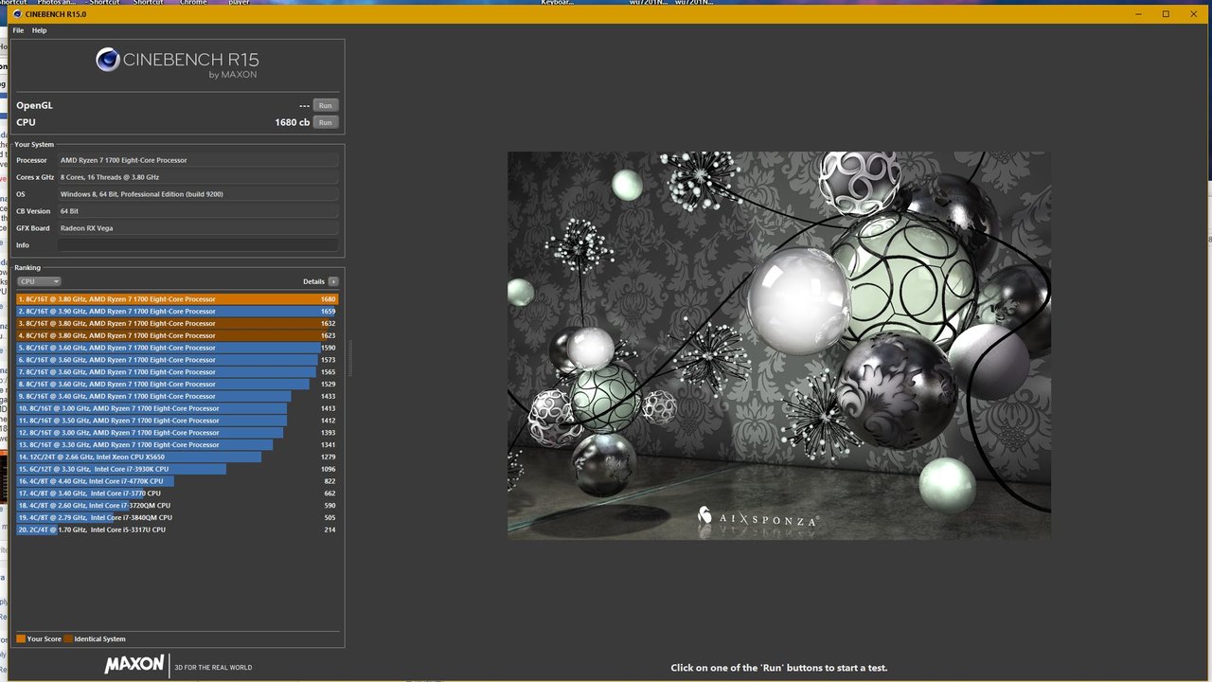This screenshot has height=682, width=1212.
Task: Click the Your Score orange legend swatch
Action: pos(21,639)
